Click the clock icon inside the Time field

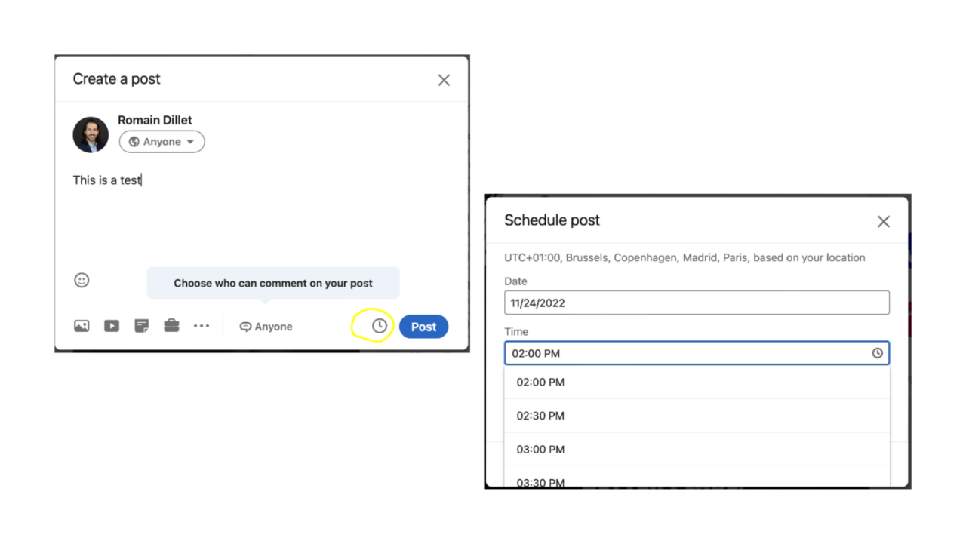coord(877,352)
